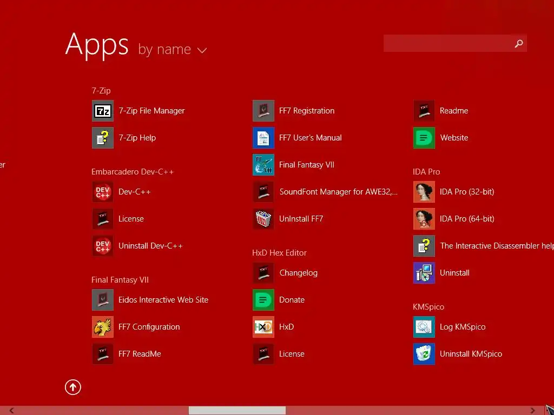Select the KMSpico group header
Screen dimensions: 554x415
[428, 307]
